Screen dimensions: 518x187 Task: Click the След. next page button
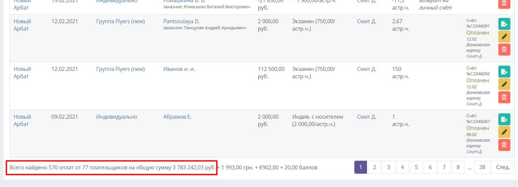tap(503, 167)
